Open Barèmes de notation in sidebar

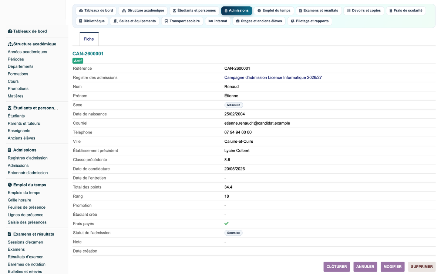[x=27, y=264]
